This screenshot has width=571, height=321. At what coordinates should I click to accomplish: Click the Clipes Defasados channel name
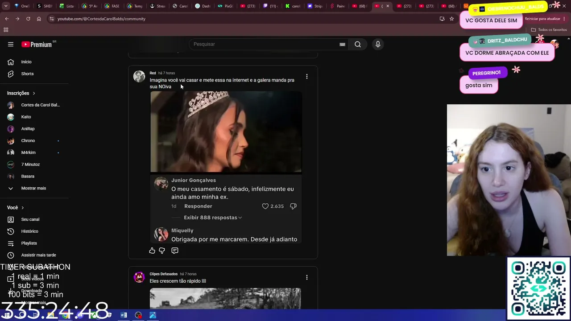(164, 274)
